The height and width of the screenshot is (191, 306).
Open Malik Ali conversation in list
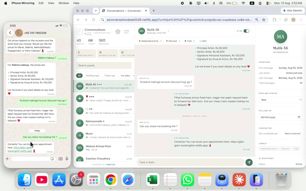(x=104, y=86)
